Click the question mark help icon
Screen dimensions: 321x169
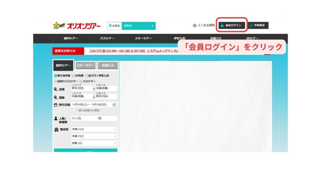tap(195, 25)
